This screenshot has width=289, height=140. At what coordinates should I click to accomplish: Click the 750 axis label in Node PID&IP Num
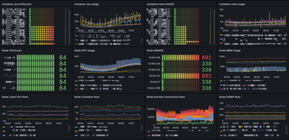coord(222,103)
